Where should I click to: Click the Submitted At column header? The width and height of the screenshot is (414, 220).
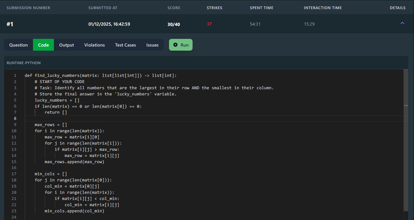click(x=103, y=8)
